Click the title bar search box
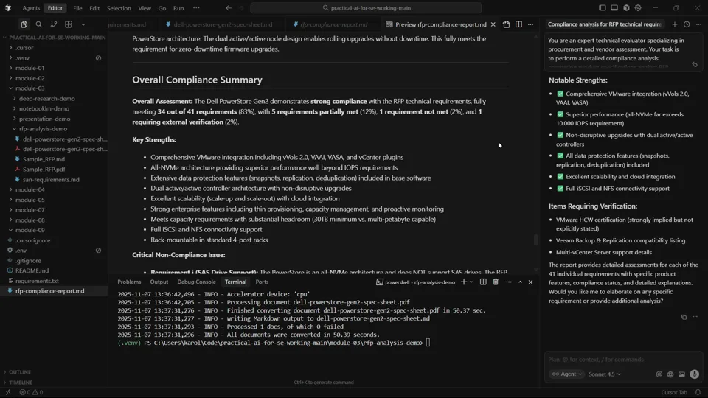 click(x=366, y=8)
